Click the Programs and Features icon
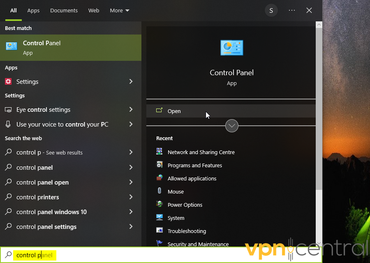The width and height of the screenshot is (370, 263). (x=159, y=165)
